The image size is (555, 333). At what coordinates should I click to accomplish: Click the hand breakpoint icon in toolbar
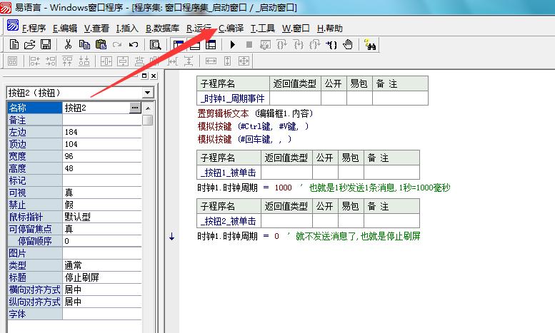[348, 45]
